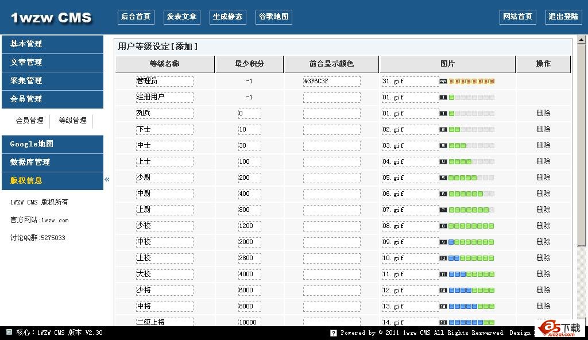Image resolution: width=588 pixels, height=340 pixels.
Task: Focus the 管理员 color field showing #3F6C3F
Action: (331, 82)
